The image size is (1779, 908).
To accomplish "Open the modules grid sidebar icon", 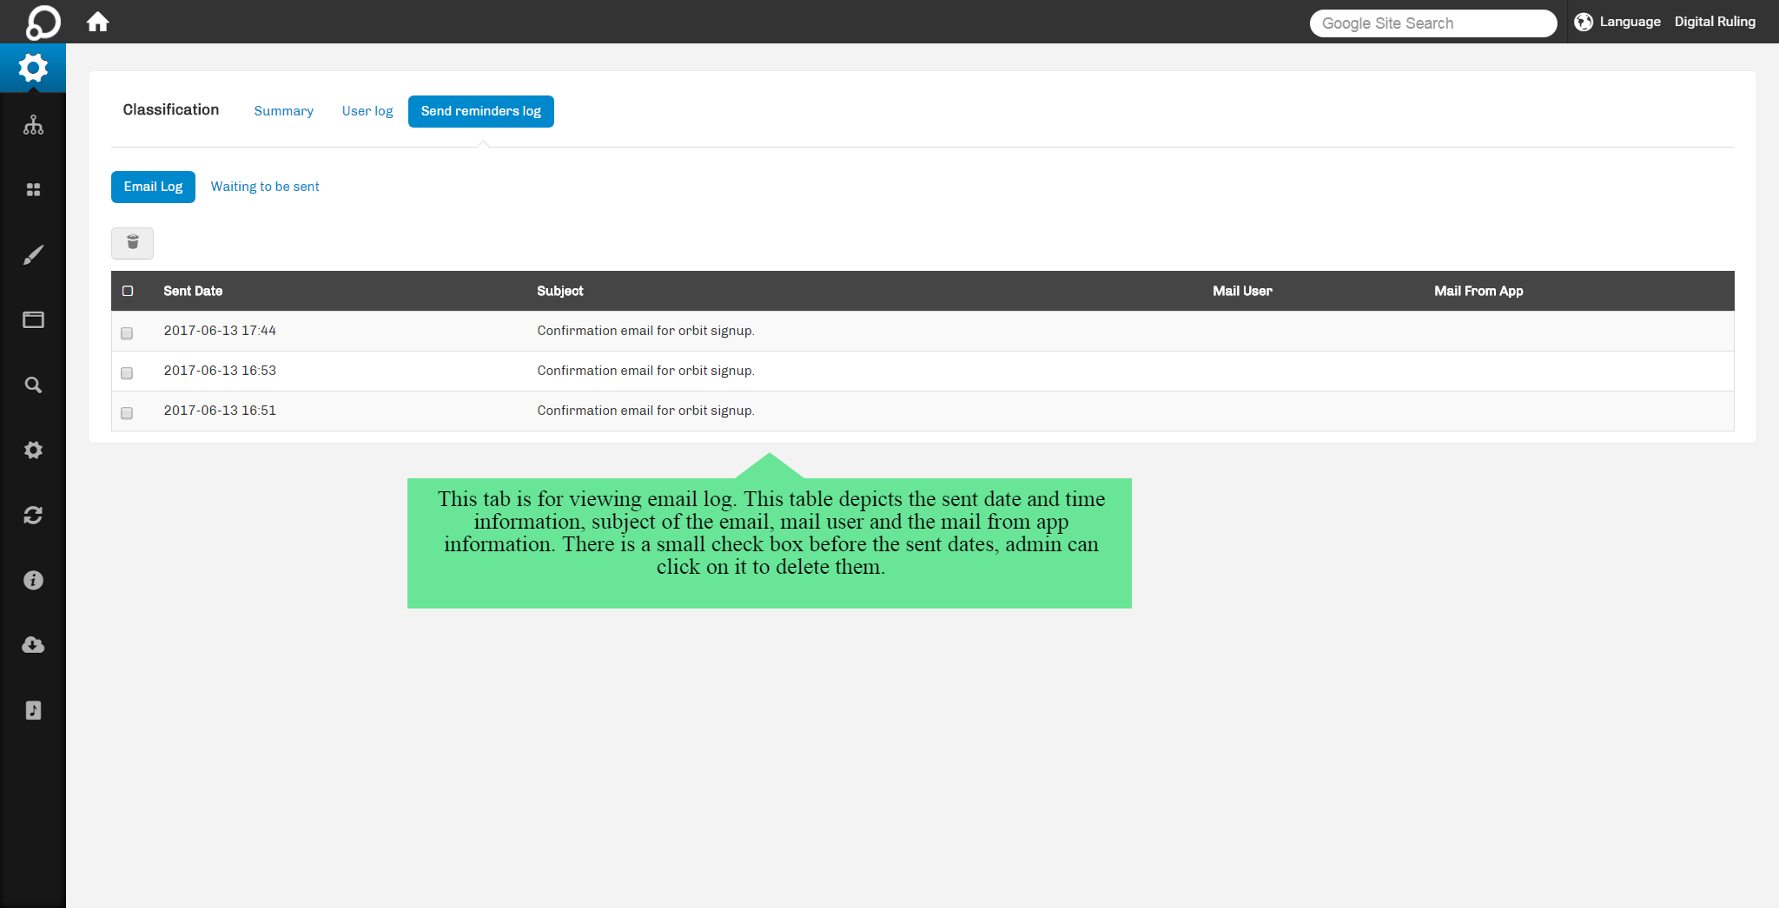I will [x=33, y=190].
